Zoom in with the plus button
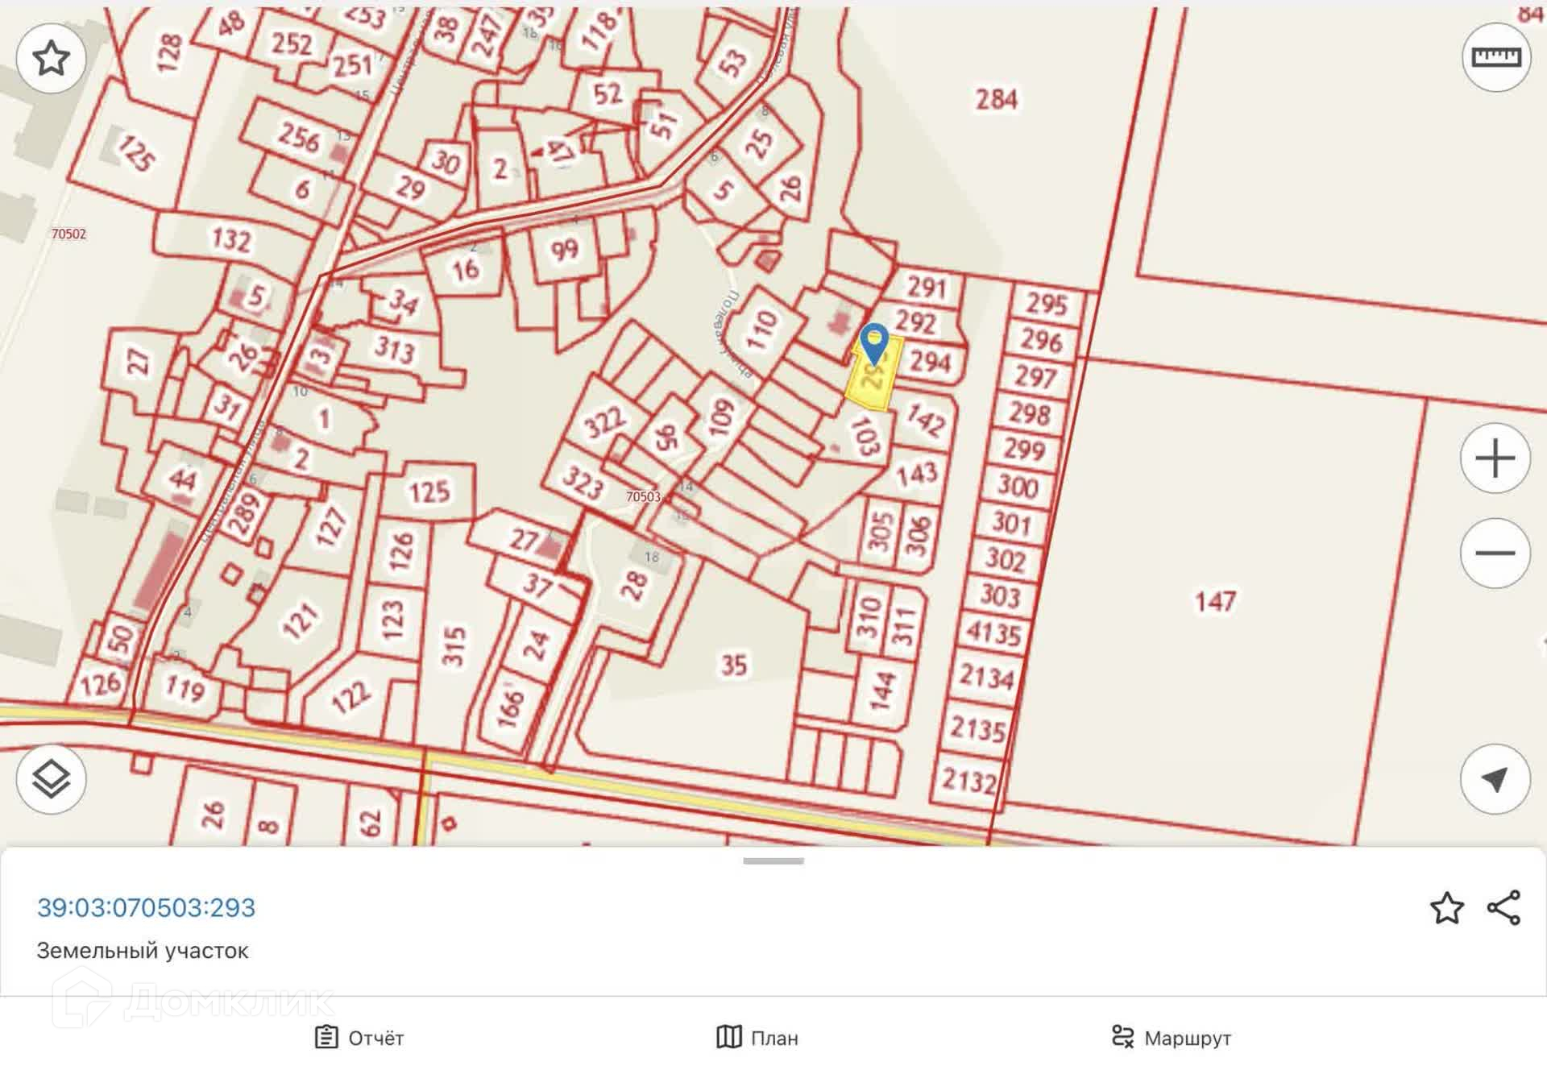 click(x=1495, y=458)
